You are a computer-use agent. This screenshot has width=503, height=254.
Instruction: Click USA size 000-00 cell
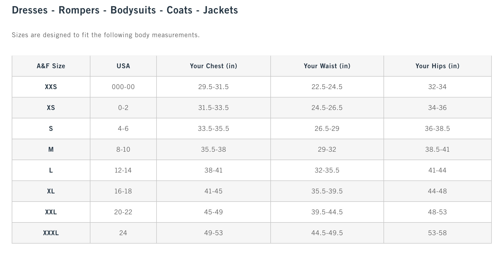[123, 87]
